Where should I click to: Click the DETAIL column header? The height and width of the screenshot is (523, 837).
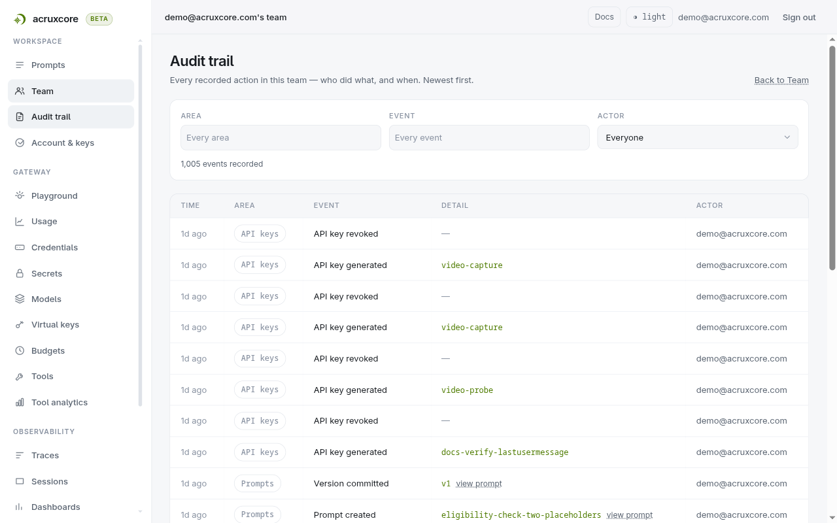(x=454, y=205)
